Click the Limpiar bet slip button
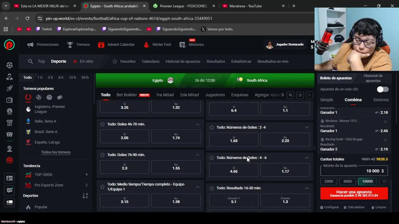 tap(379, 207)
